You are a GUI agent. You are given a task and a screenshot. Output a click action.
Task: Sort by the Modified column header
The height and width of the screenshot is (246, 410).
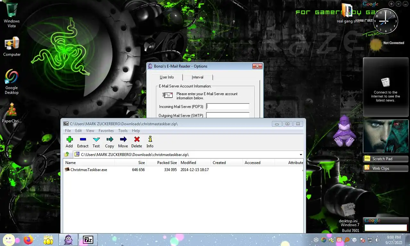[194, 163]
